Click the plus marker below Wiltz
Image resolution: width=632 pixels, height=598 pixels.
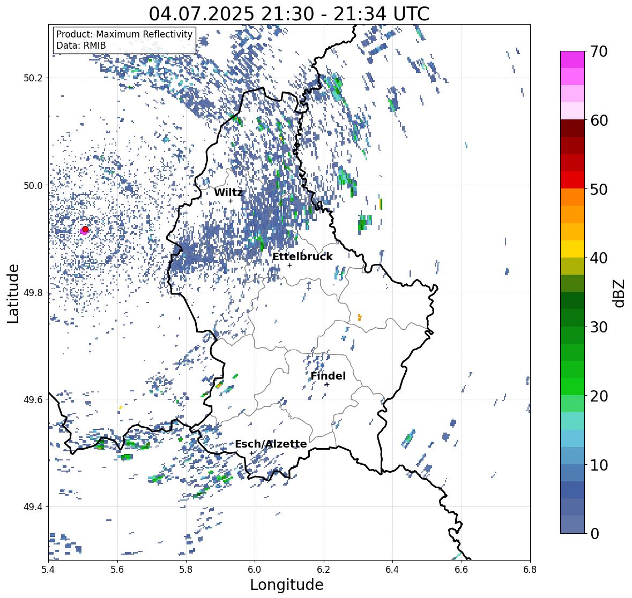coord(231,201)
